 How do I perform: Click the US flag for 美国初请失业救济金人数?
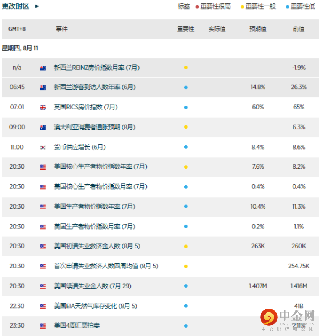coord(43,247)
